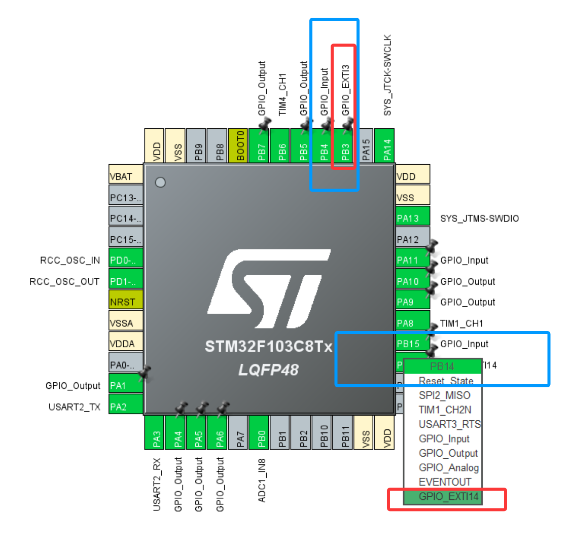This screenshot has height=551, width=569.
Task: Select pin PA2 USART2_TX
Action: coord(126,404)
